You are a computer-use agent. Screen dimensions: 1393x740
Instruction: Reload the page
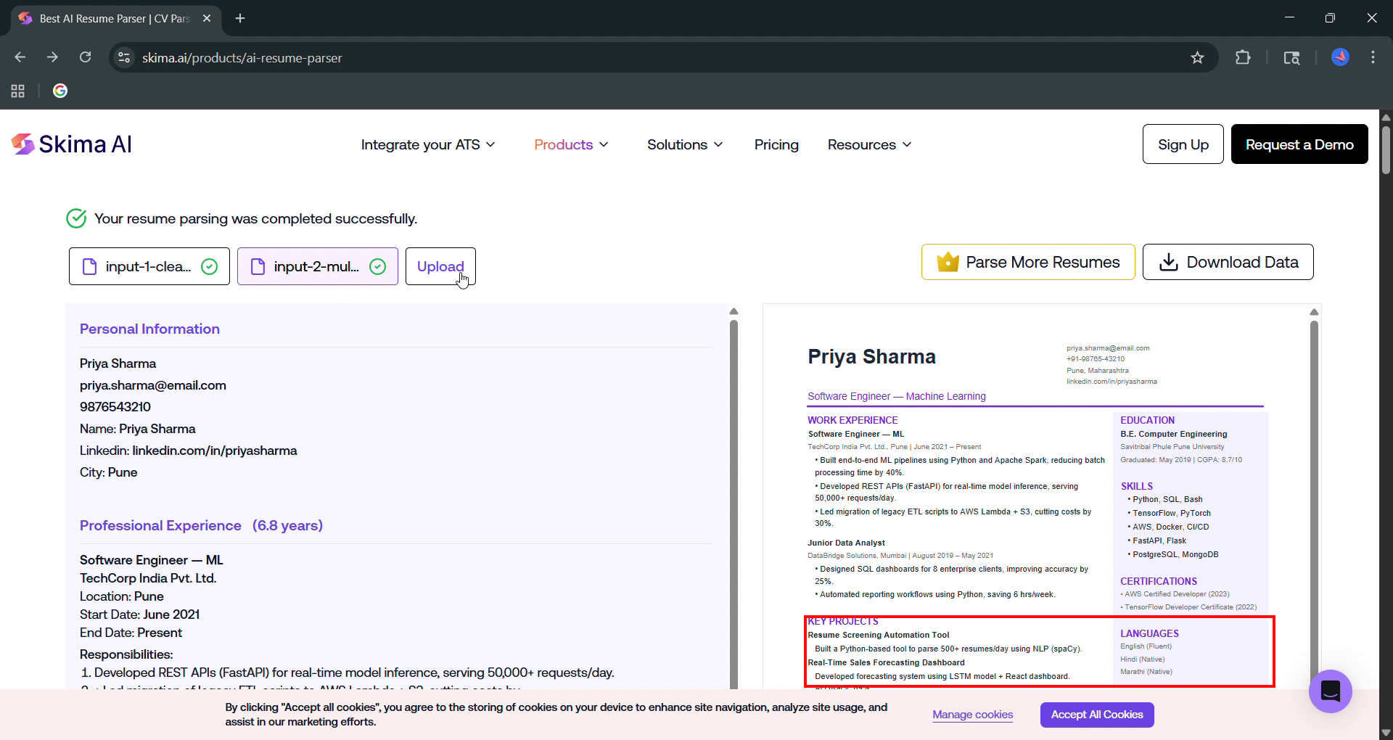point(85,57)
